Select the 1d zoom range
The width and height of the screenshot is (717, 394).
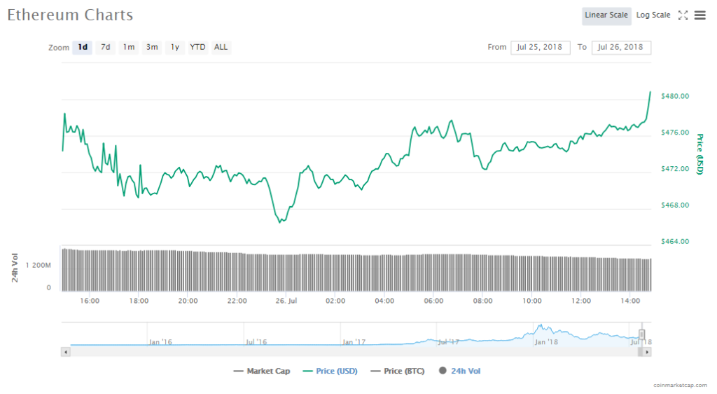pos(83,48)
